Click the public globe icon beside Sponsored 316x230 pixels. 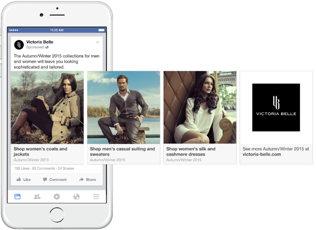click(x=47, y=48)
